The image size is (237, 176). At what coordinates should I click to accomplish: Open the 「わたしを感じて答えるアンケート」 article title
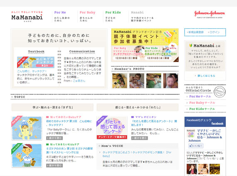(154, 123)
